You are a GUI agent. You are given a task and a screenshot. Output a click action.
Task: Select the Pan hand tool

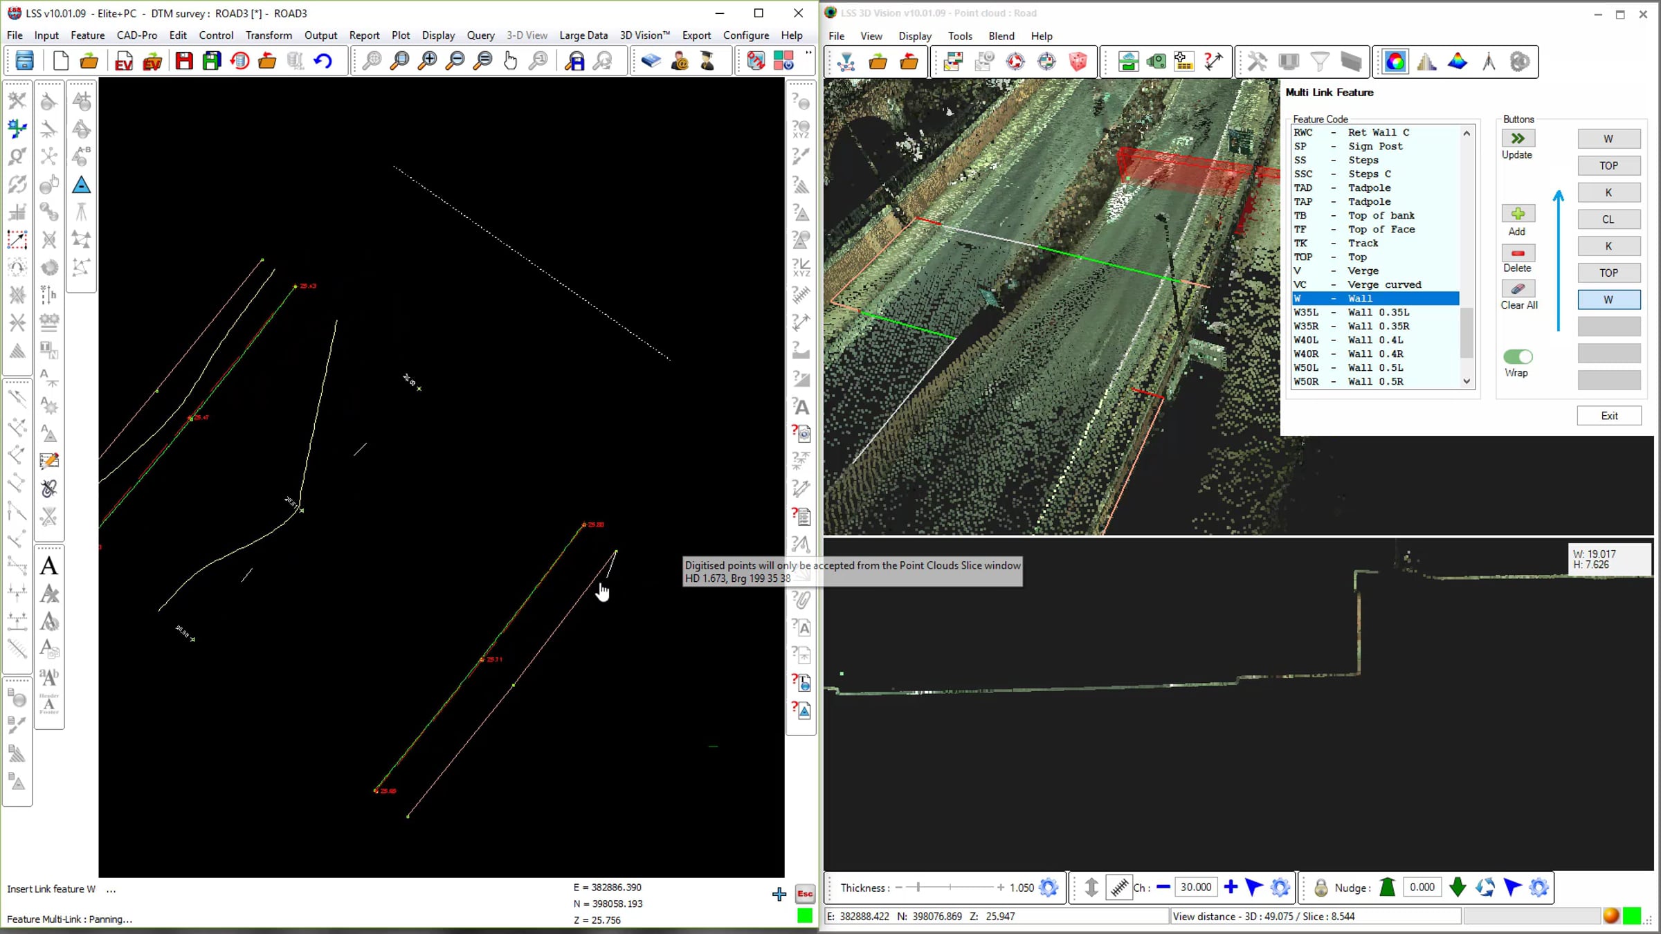[x=510, y=62]
